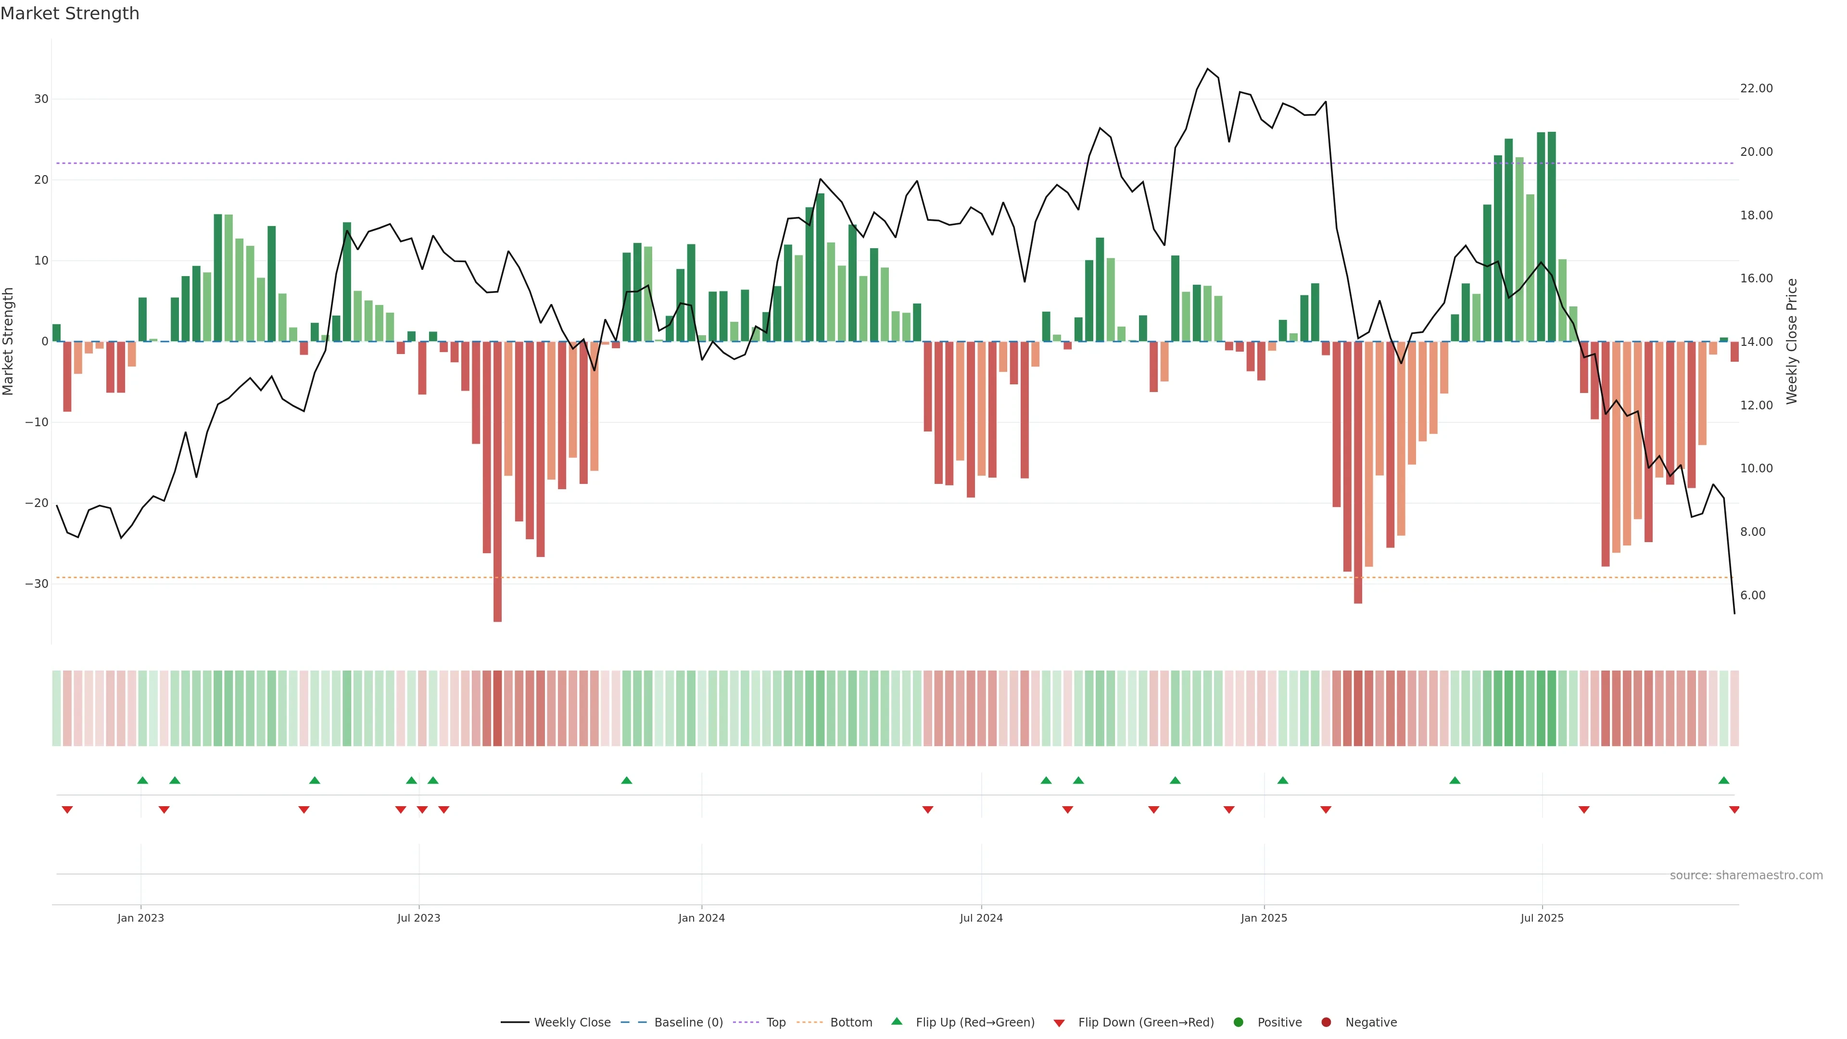The image size is (1847, 1039).
Task: Click the Market Strength chart title
Action: (x=70, y=13)
